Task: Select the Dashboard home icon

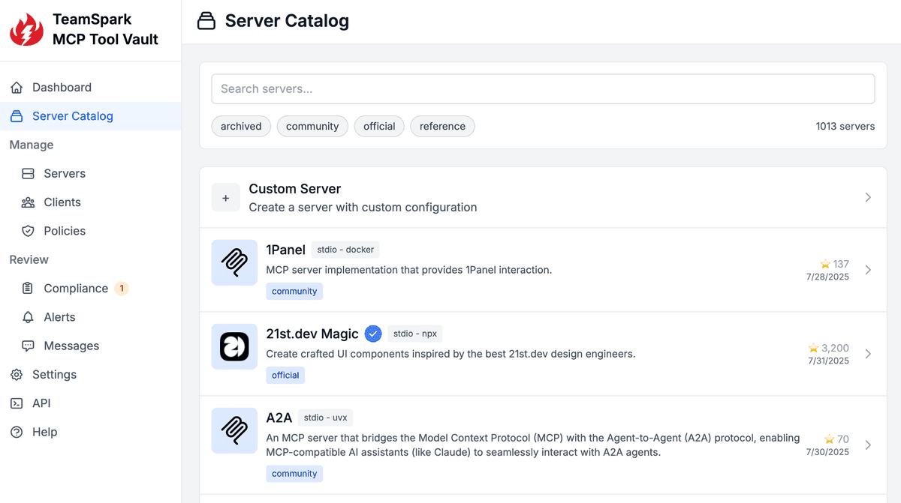Action: pyautogui.click(x=17, y=87)
